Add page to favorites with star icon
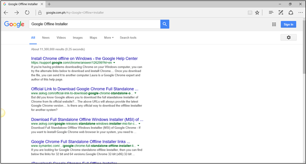This screenshot has height=164, width=306. tap(257, 13)
